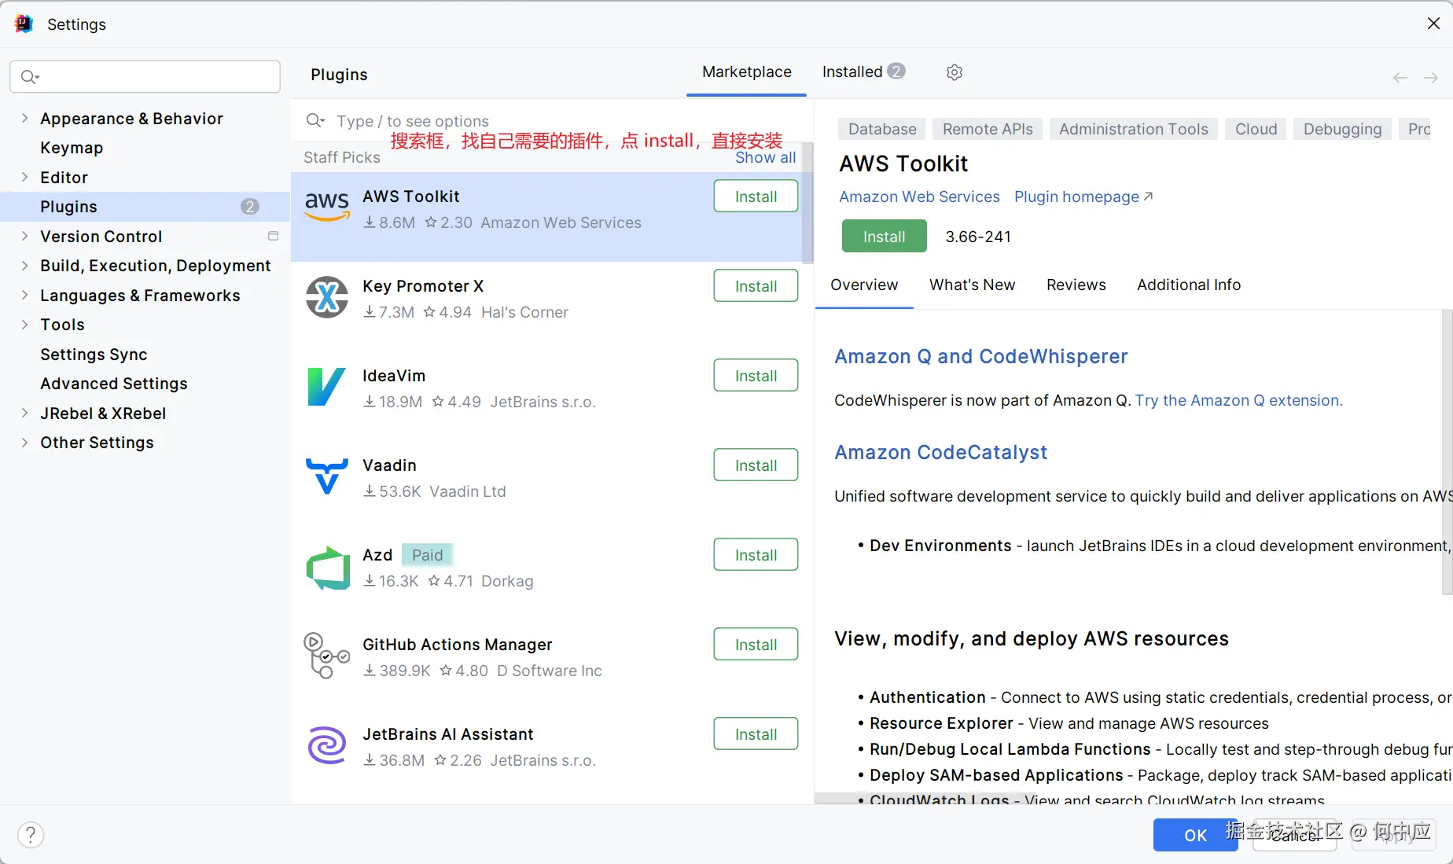Click the GitHub Actions Manager logo
The width and height of the screenshot is (1453, 864).
(x=327, y=656)
